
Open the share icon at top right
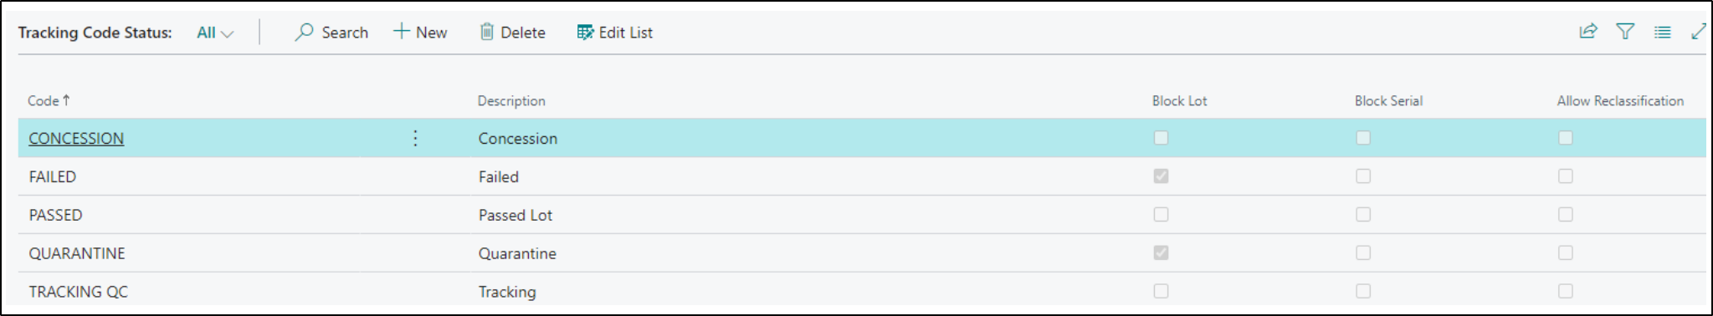pos(1587,32)
